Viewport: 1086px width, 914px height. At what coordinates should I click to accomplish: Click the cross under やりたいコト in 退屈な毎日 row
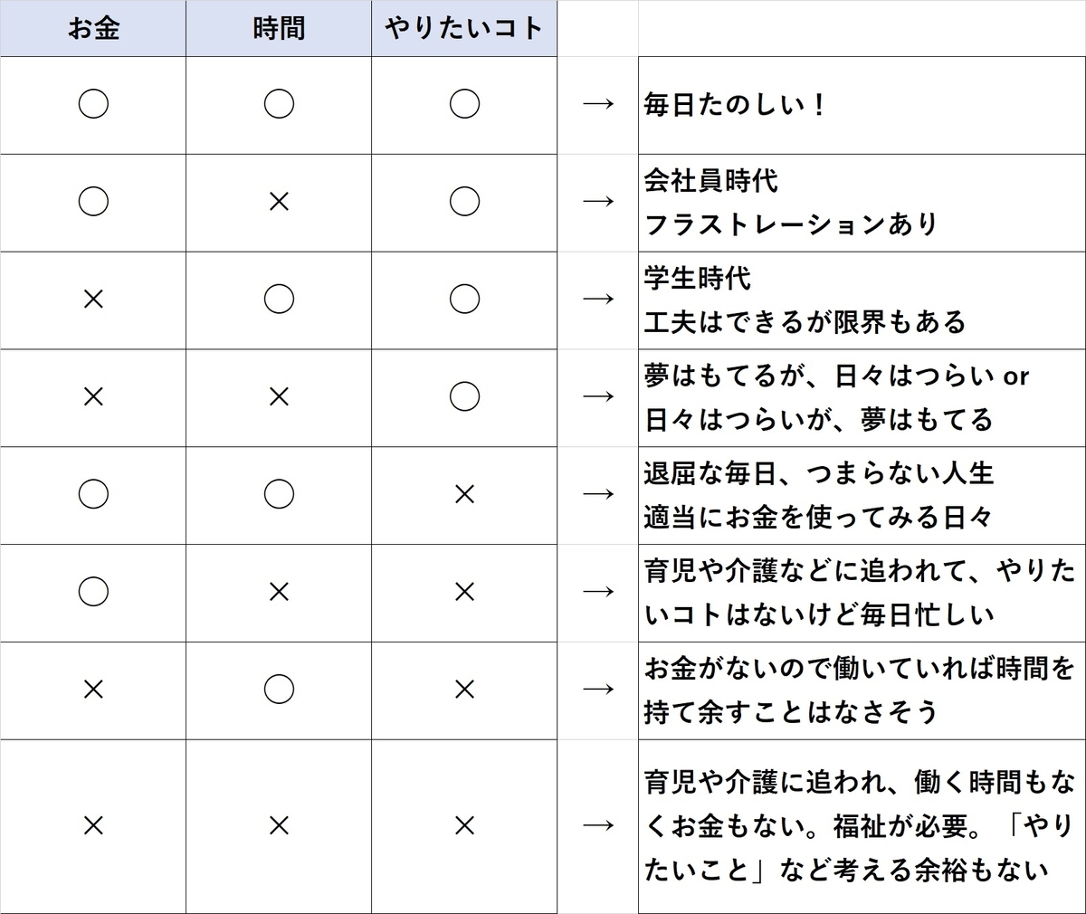click(x=464, y=494)
